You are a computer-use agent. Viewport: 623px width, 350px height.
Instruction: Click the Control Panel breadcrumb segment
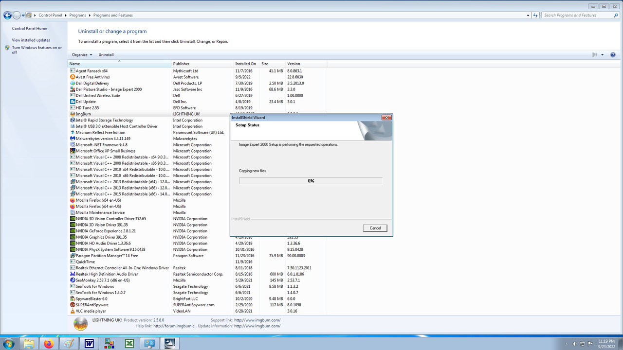[50, 15]
